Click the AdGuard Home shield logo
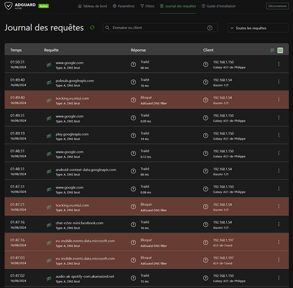 [x=8, y=6]
